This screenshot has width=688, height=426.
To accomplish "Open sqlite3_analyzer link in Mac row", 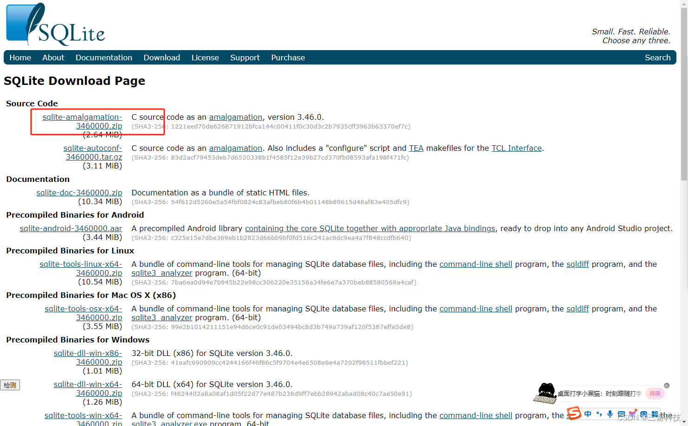I will coord(162,317).
